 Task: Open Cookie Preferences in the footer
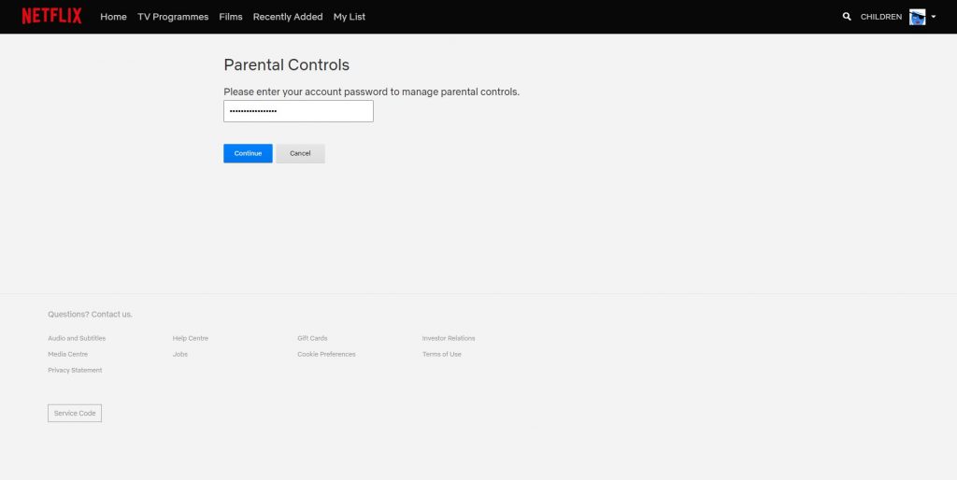click(x=326, y=354)
